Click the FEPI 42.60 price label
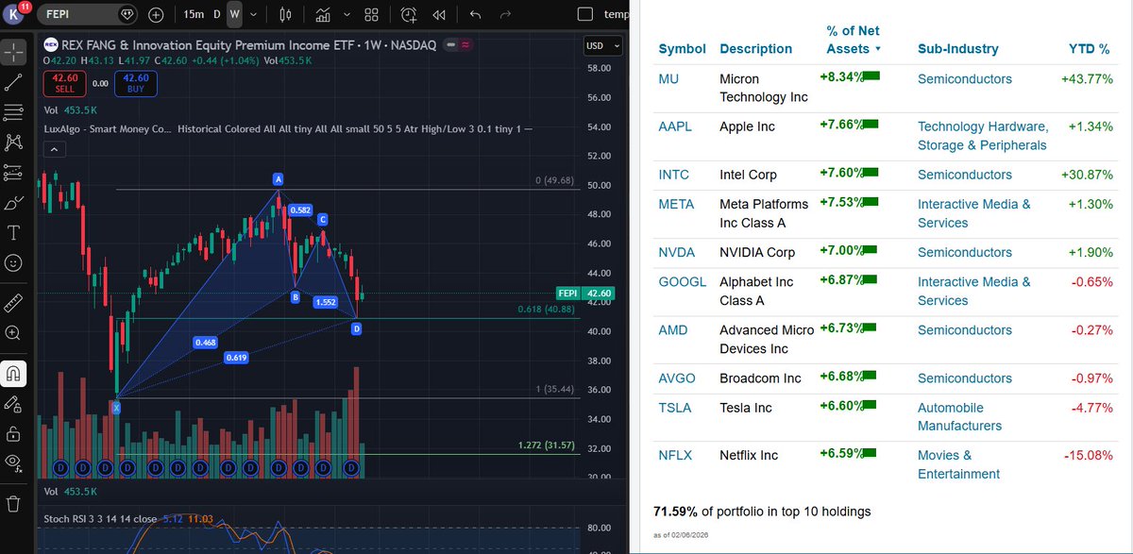This screenshot has height=554, width=1133. (587, 294)
